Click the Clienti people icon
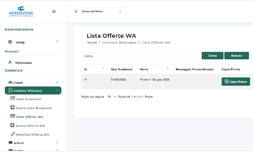This screenshot has height=153, width=253. (x=10, y=82)
